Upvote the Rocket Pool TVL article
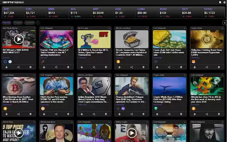This screenshot has width=227, height=142. (44, 114)
